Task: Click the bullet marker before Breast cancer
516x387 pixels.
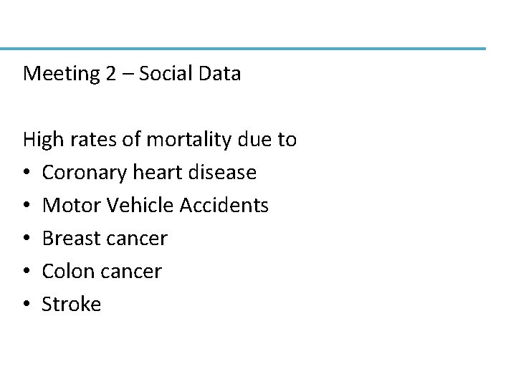Action: [x=27, y=239]
